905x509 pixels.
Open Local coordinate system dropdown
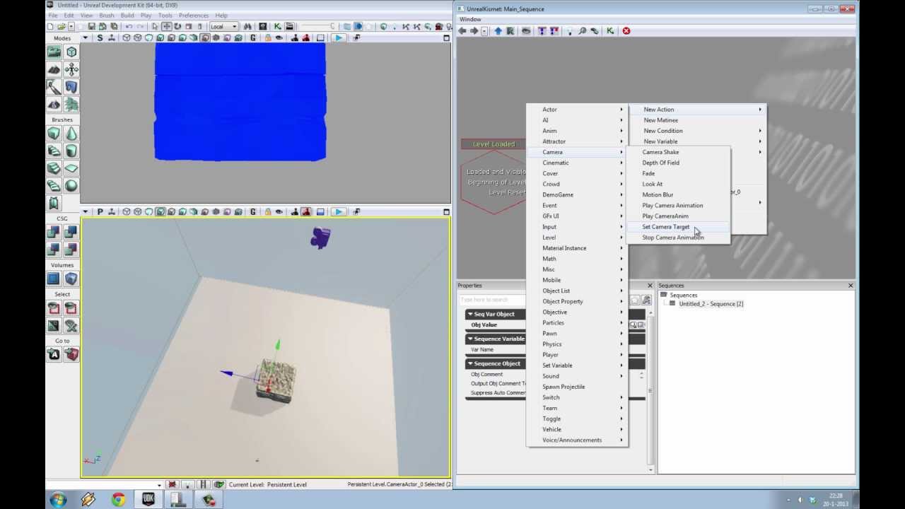(x=223, y=26)
